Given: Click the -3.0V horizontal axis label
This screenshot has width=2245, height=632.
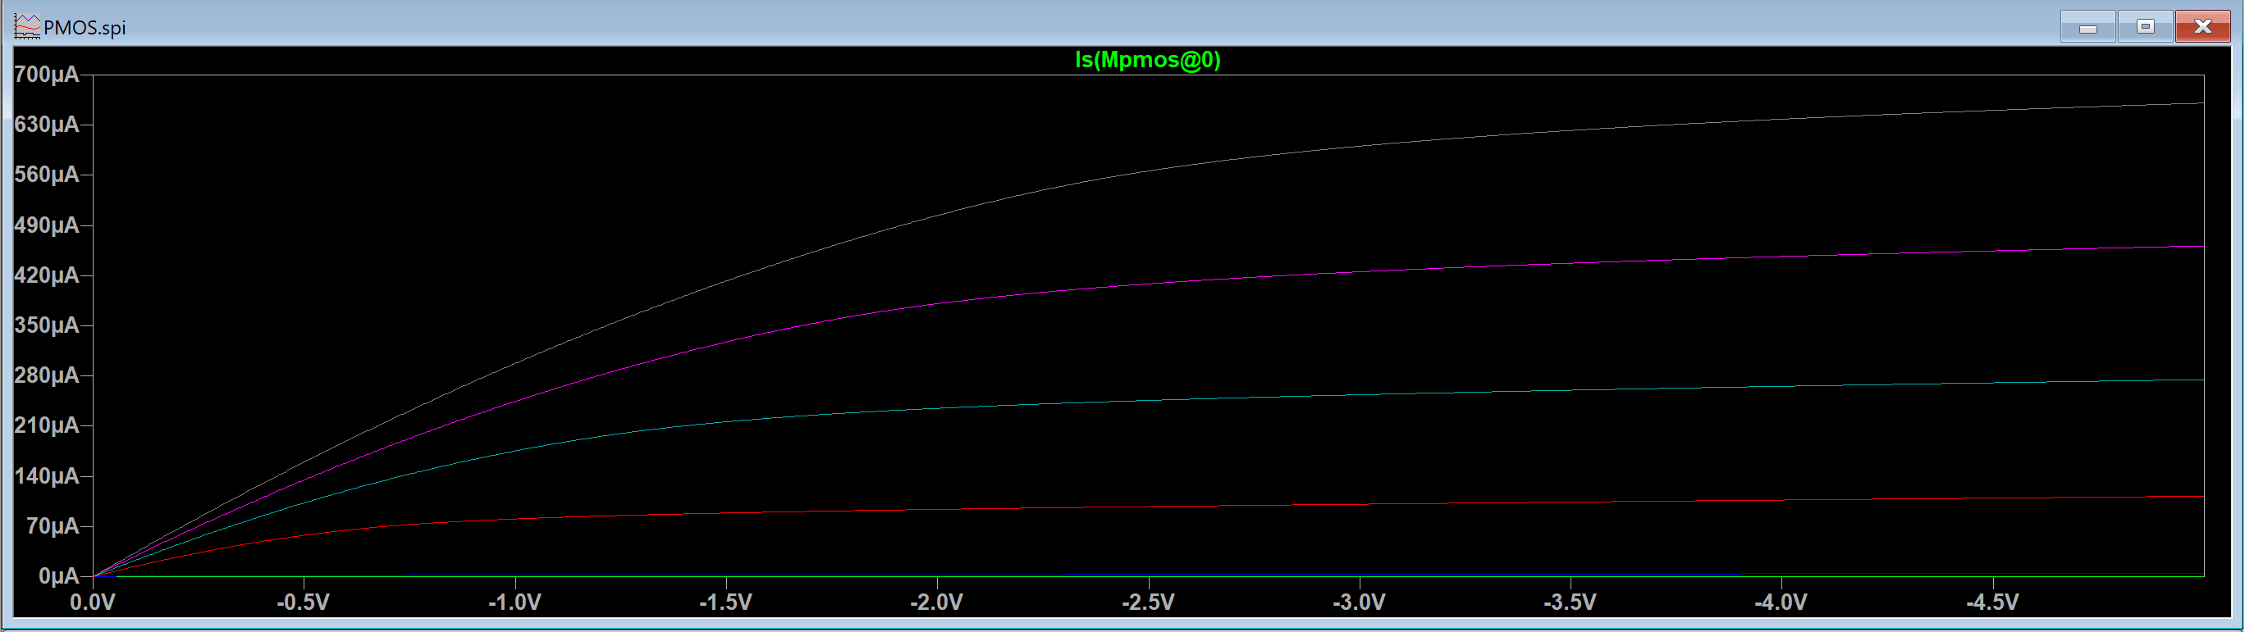Looking at the screenshot, I should (x=1359, y=602).
